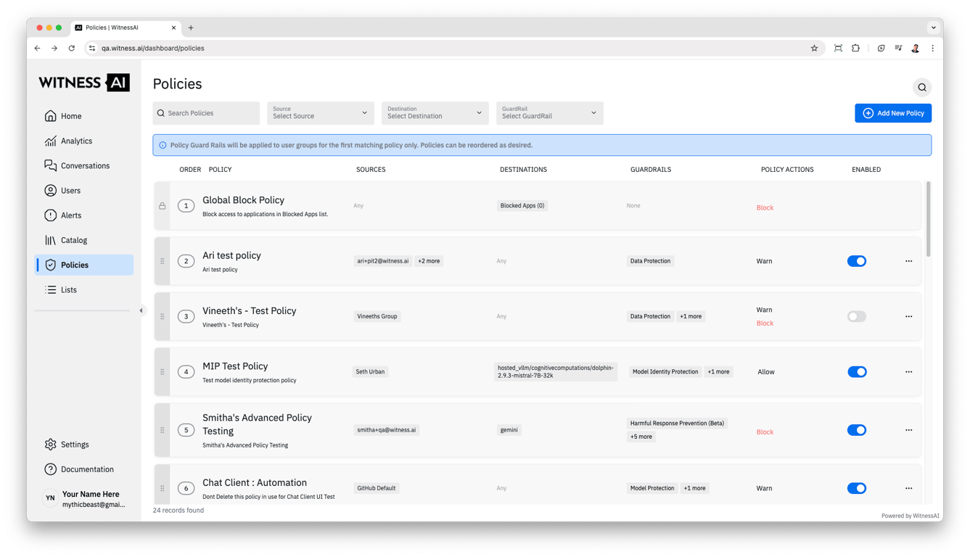Open the browser extensions puzzle icon
The height and width of the screenshot is (557, 970).
856,49
